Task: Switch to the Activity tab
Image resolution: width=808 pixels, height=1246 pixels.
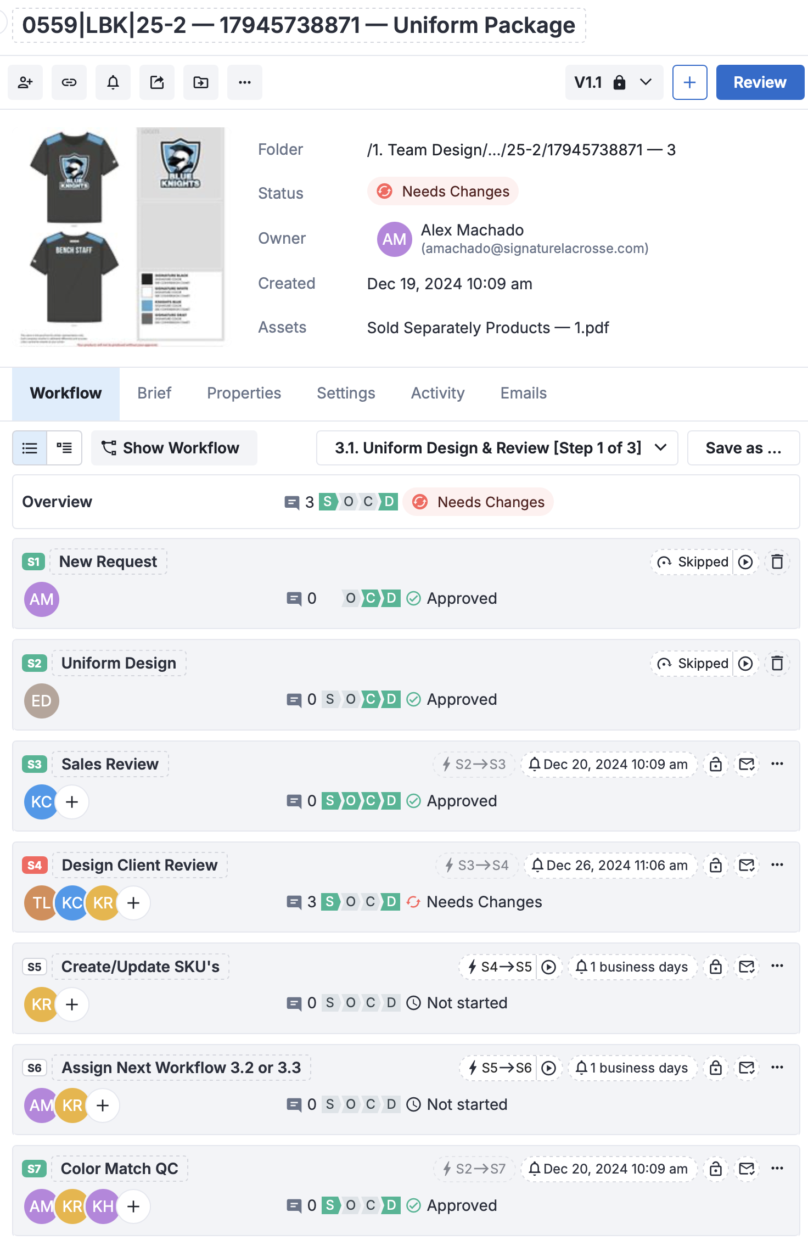Action: [x=437, y=393]
